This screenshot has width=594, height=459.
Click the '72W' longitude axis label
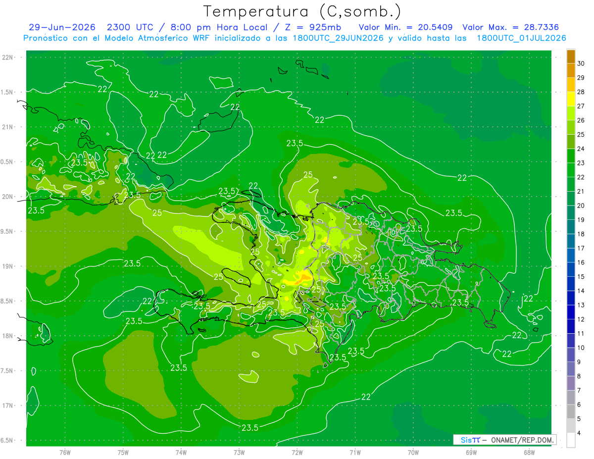(x=297, y=453)
